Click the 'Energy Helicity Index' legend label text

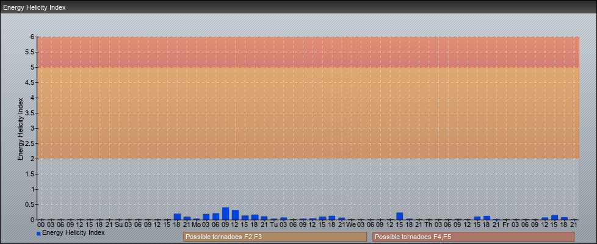tap(73, 232)
